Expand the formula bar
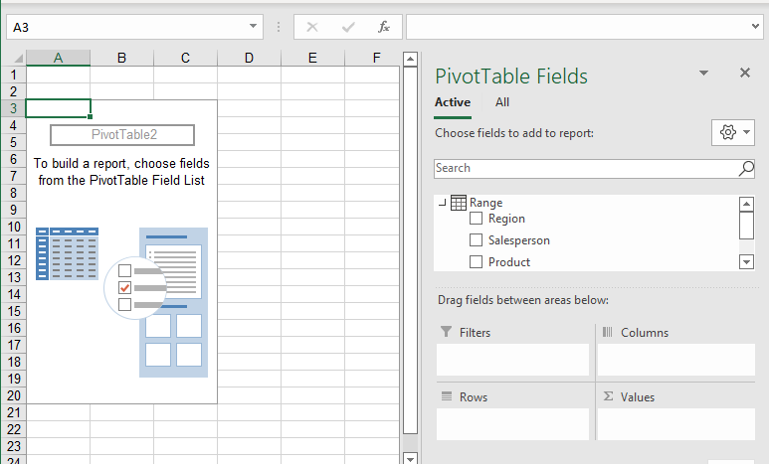Viewport: 769px width, 464px height. (755, 27)
